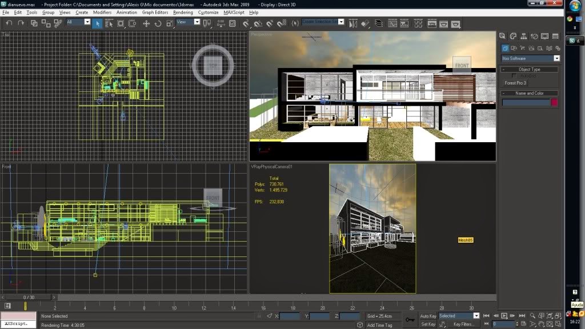Toggle the AutoGrid checkbox

pyautogui.click(x=514, y=75)
